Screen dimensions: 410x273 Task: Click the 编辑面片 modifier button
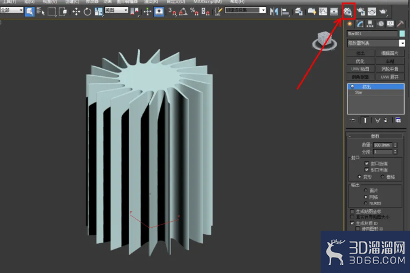point(390,53)
